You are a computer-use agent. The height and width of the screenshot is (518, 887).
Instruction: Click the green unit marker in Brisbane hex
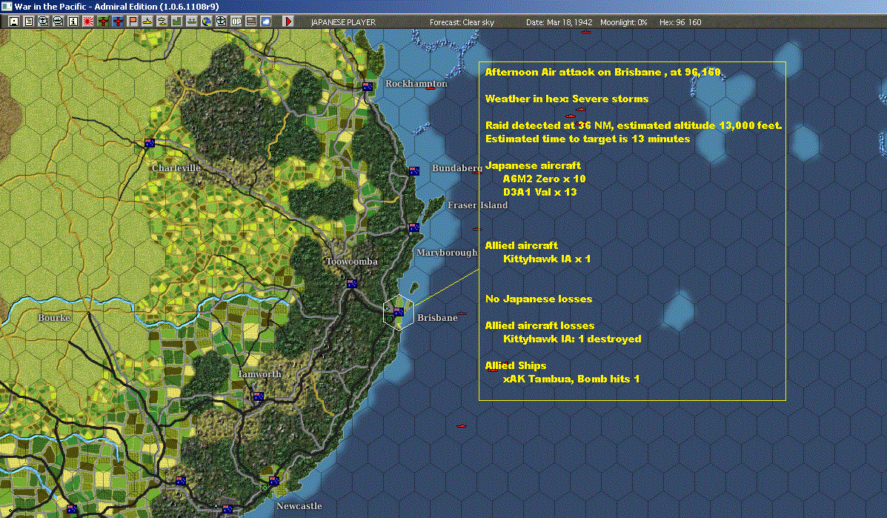(390, 319)
